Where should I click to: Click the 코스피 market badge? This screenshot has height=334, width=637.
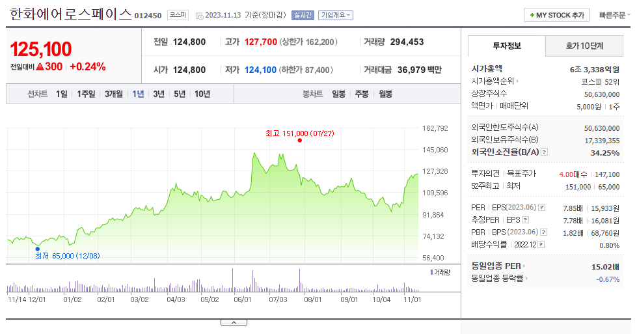(178, 15)
